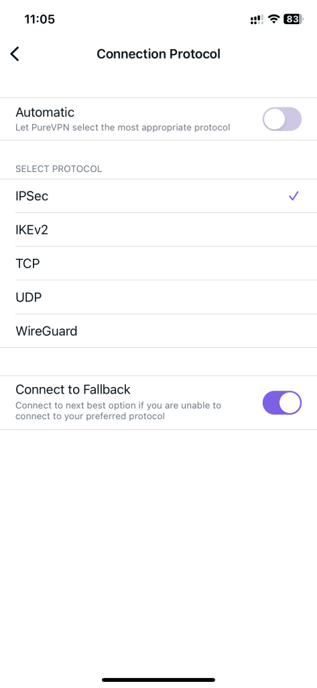Select the IPSec protocol
The width and height of the screenshot is (317, 688).
point(158,196)
